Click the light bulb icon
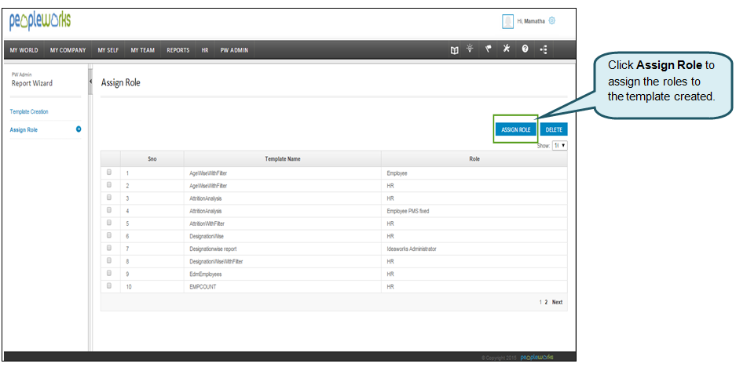The width and height of the screenshot is (736, 367). coord(471,49)
